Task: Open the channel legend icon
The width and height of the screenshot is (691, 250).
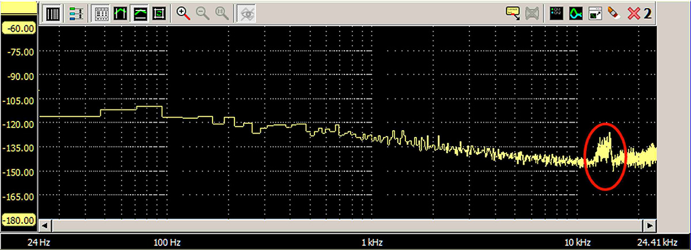Action: pos(556,13)
